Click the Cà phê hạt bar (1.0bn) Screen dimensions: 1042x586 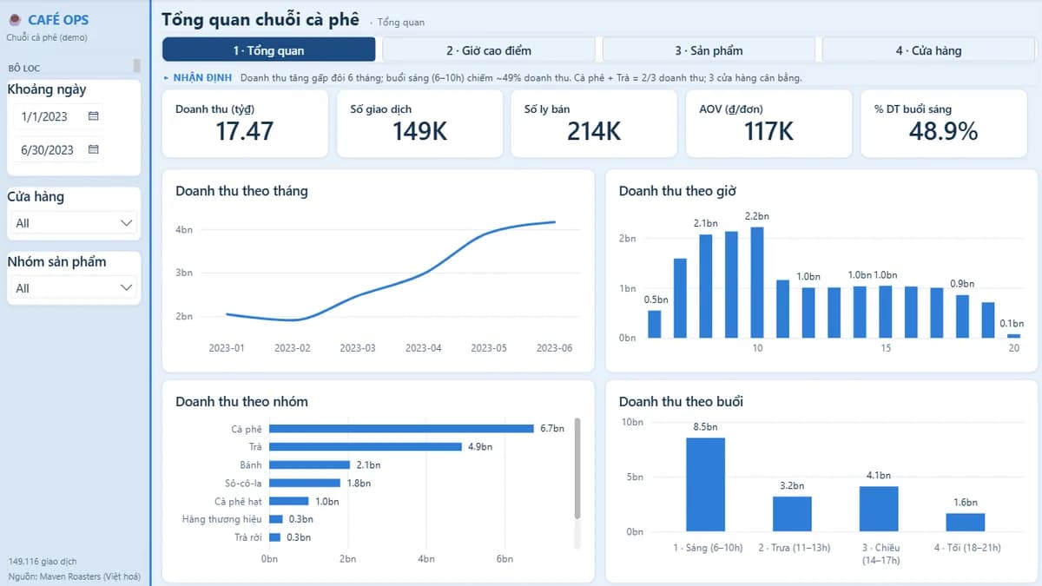[x=289, y=501]
